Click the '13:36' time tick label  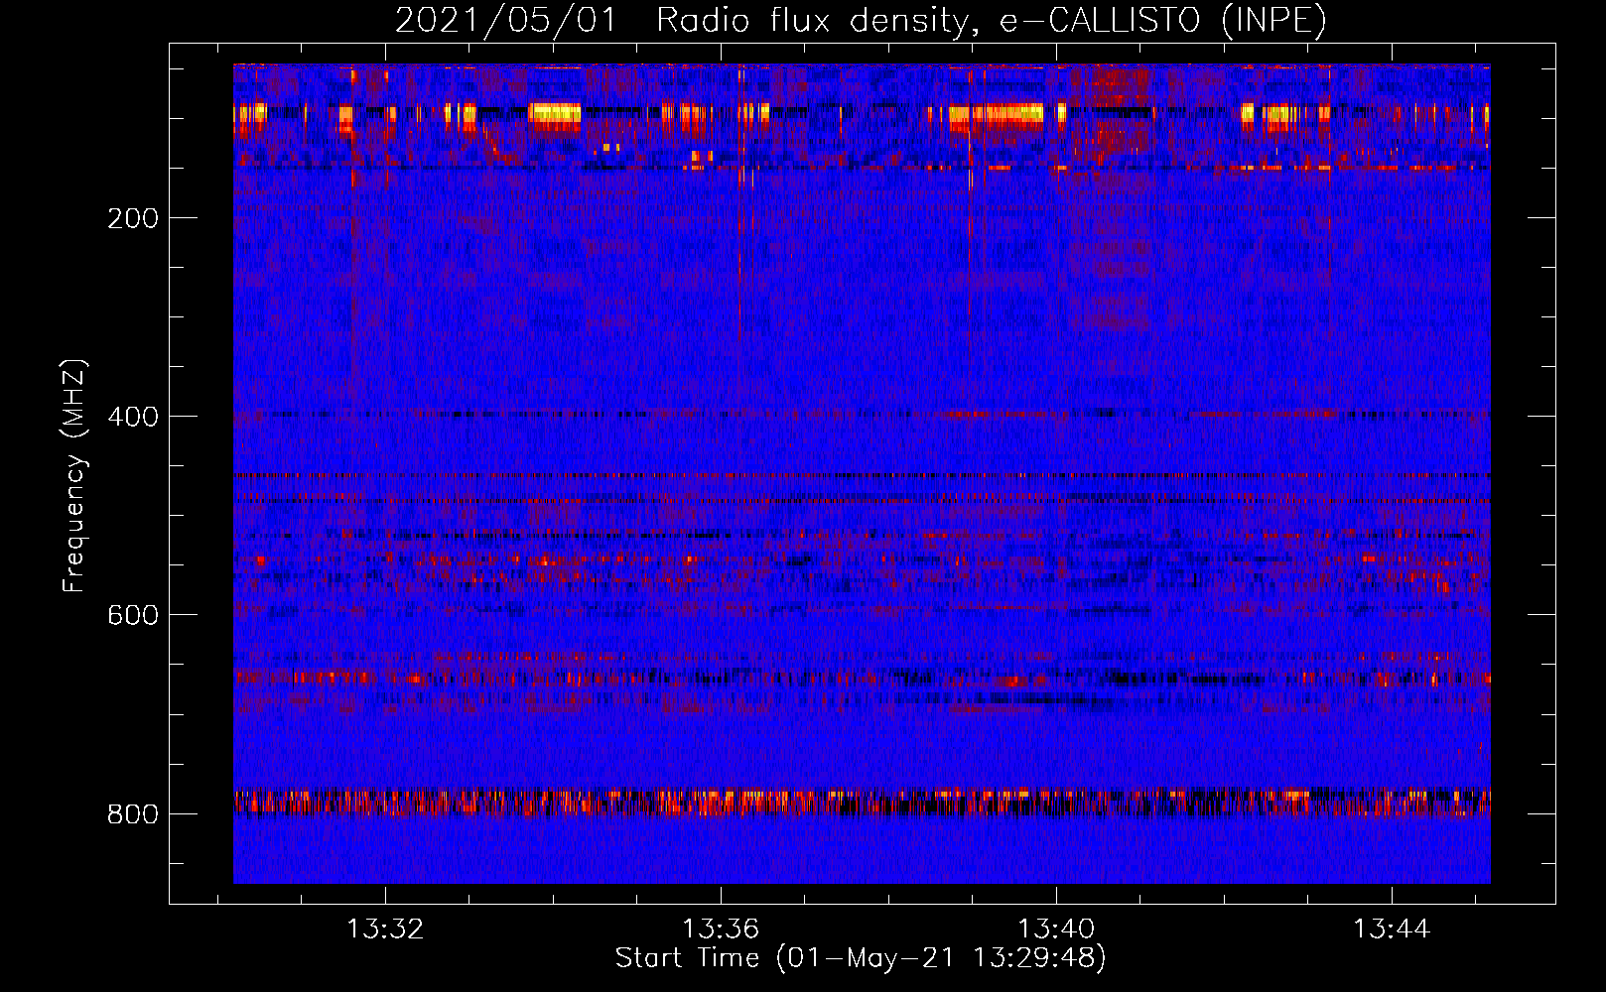pos(721,929)
